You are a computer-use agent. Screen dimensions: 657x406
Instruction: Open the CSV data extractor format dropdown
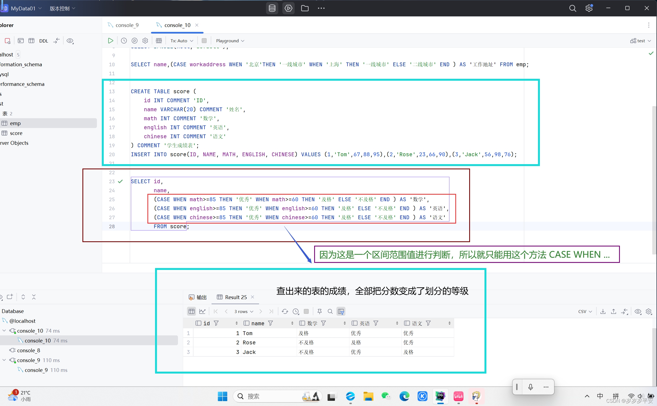[x=585, y=311]
